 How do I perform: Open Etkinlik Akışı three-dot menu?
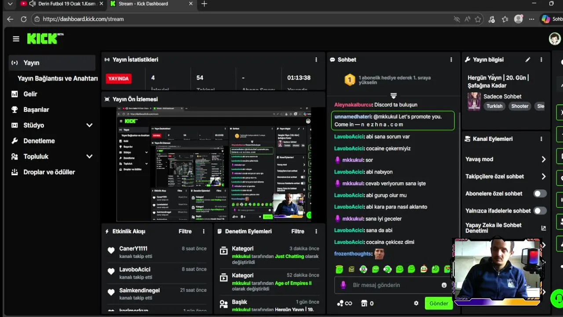203,231
